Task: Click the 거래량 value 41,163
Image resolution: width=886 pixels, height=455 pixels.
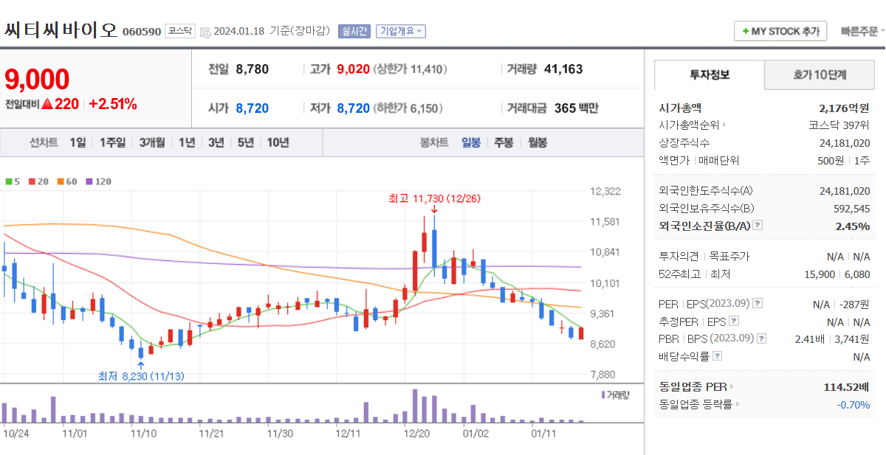Action: [x=563, y=69]
